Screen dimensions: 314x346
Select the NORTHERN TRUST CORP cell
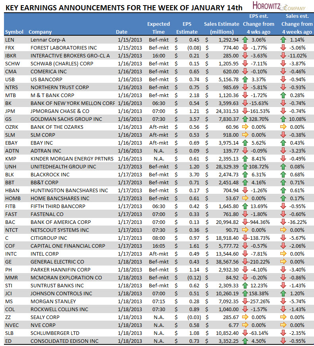click(x=60, y=87)
